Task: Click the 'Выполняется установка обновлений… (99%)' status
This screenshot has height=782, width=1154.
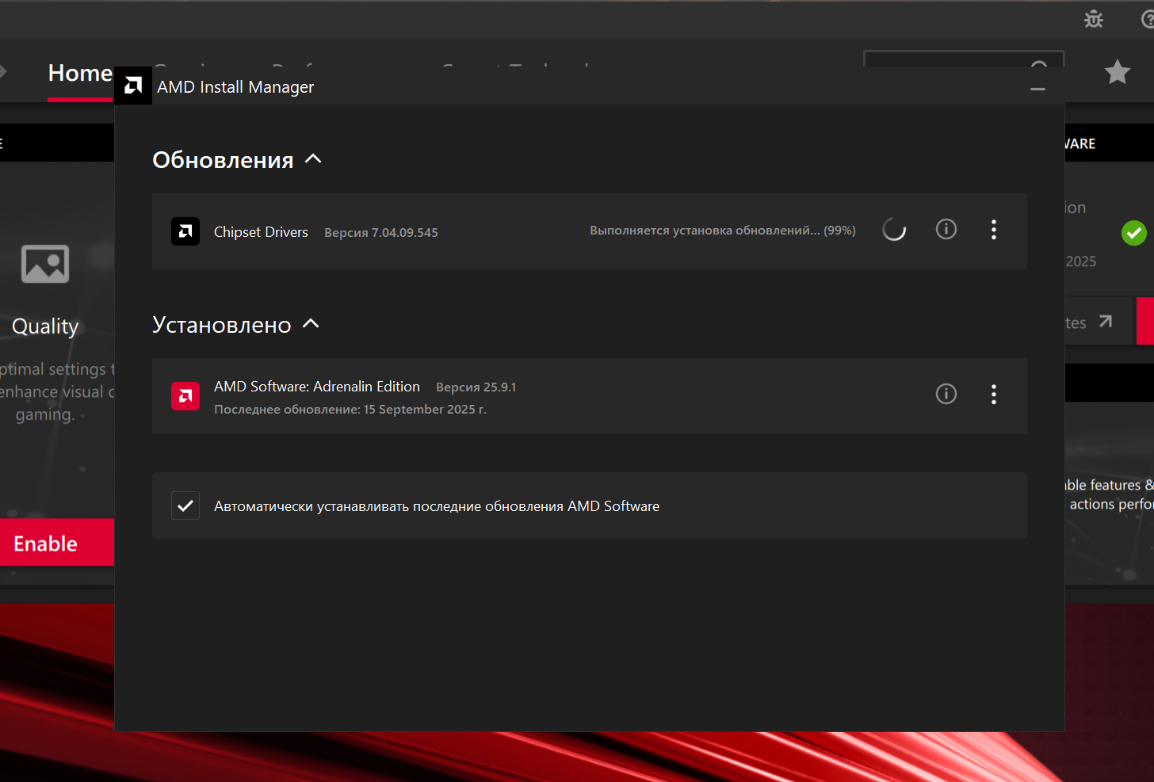Action: pos(723,231)
